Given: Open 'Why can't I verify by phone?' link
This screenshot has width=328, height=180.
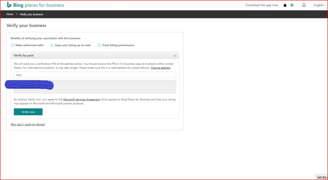Looking at the screenshot, I should (x=28, y=124).
